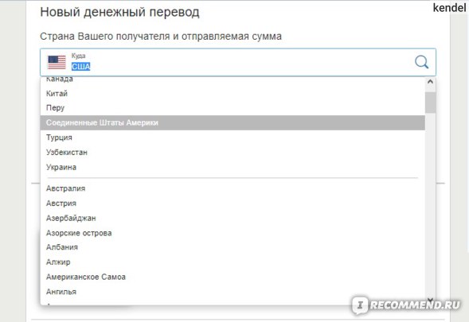Click the magnifying glass search icon
The image size is (469, 322).
[421, 62]
